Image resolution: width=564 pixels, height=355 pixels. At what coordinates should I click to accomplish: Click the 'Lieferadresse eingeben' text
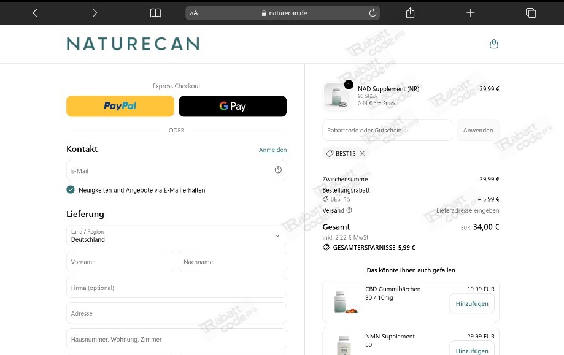468,210
